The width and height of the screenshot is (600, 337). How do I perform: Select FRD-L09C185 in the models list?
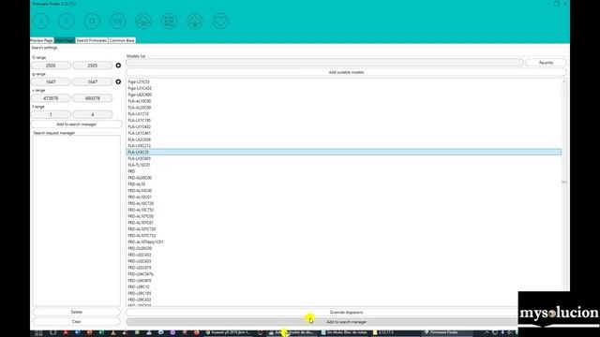140,293
